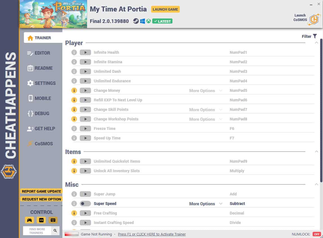Open info icon for Free Crafting
The height and width of the screenshot is (238, 323).
[74, 213]
